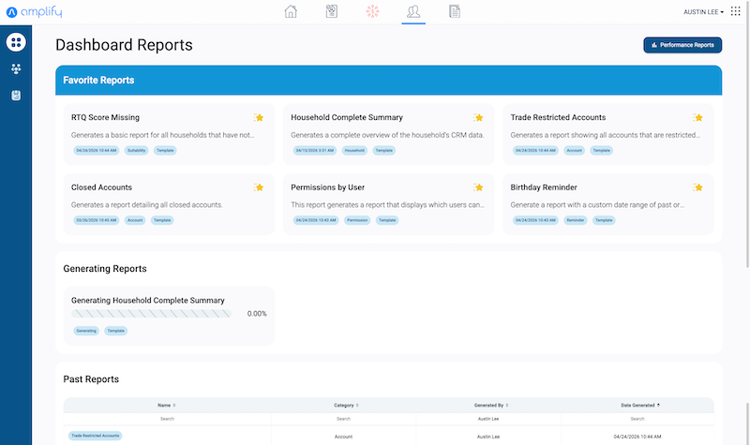The height and width of the screenshot is (445, 750).
Task: Click the Amplify logo
Action: [x=35, y=12]
